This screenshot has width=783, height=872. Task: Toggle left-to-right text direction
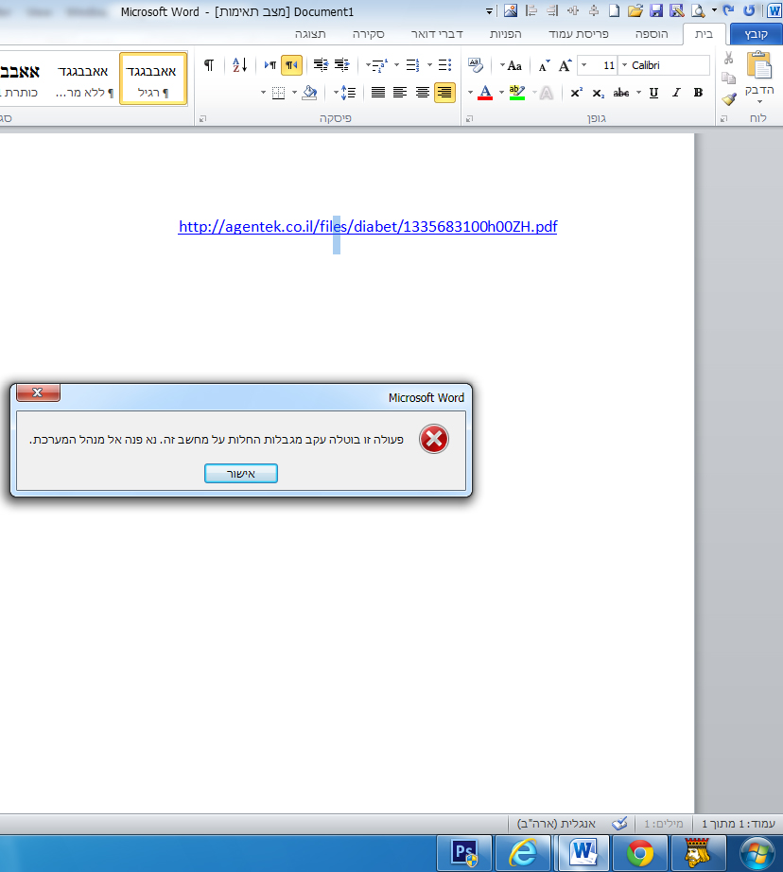(x=270, y=65)
